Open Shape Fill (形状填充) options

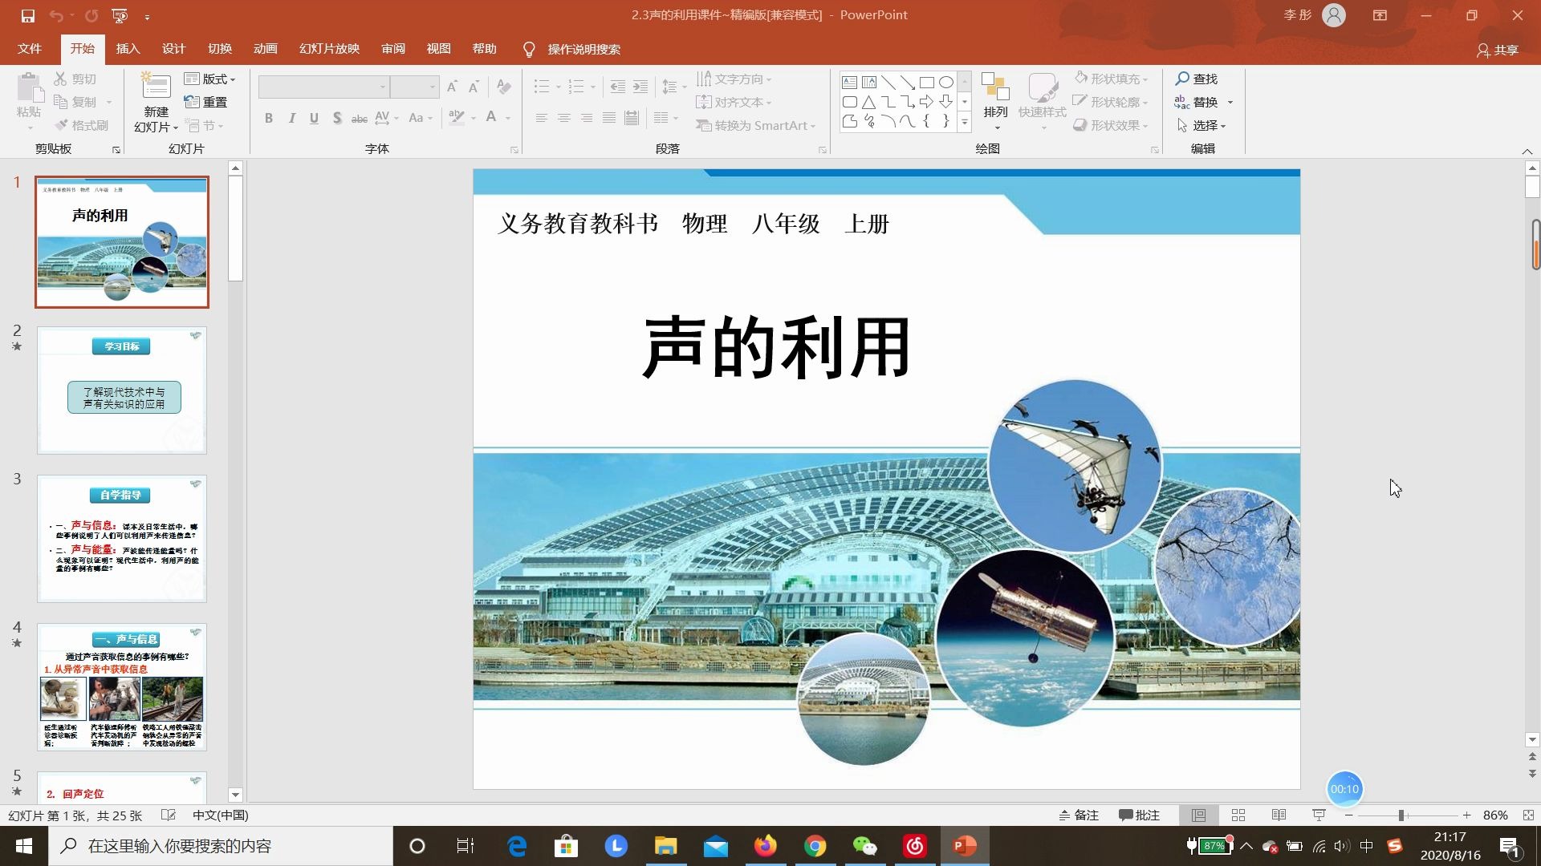[x=1111, y=79]
